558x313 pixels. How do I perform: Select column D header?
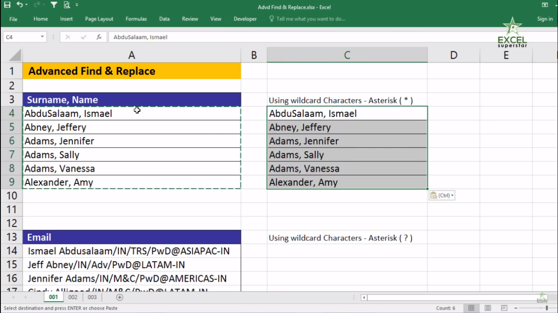(x=453, y=55)
